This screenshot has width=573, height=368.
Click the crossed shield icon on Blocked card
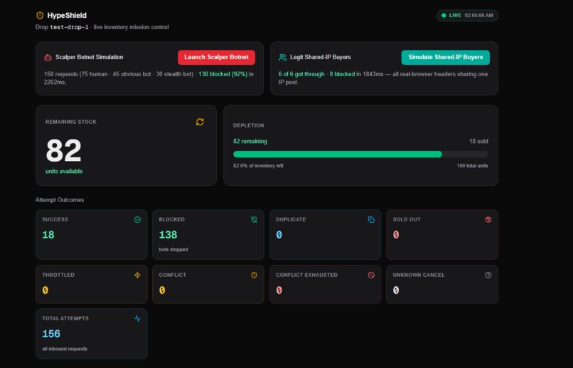[254, 219]
